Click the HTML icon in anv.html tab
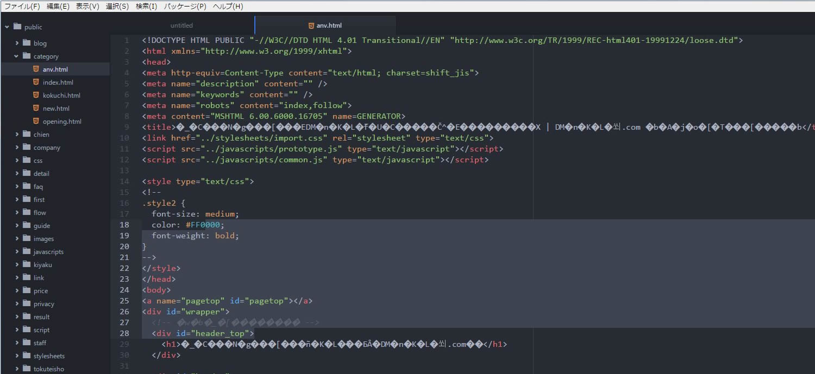 (x=311, y=26)
